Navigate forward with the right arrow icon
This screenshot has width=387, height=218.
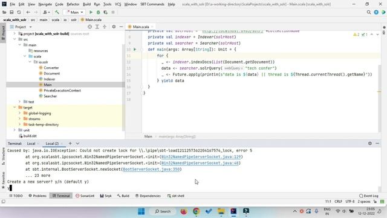[36, 12]
